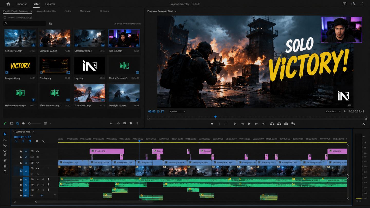Click the Step Back one frame button
The height and width of the screenshot is (208, 370).
point(242,124)
